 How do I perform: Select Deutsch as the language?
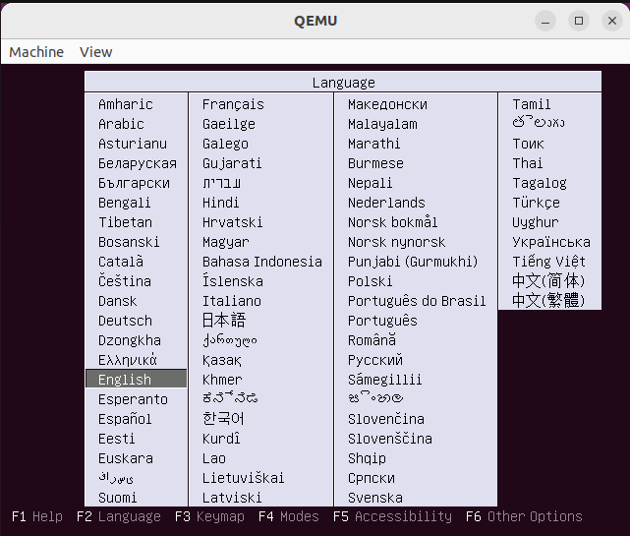click(125, 321)
